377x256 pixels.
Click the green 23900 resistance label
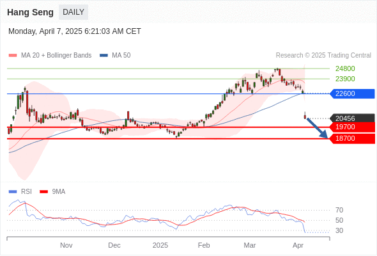pos(345,79)
